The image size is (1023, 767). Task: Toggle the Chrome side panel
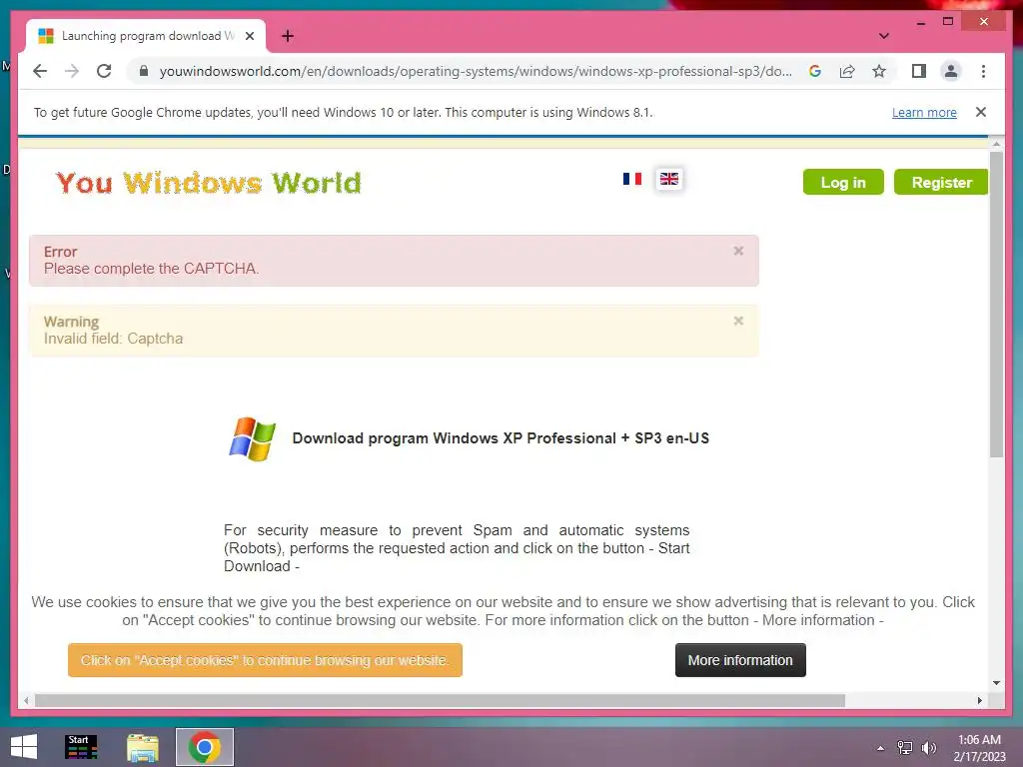(x=919, y=71)
